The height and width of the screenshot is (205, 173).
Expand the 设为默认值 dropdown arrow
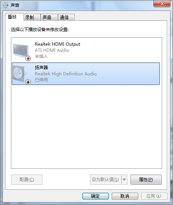124,180
